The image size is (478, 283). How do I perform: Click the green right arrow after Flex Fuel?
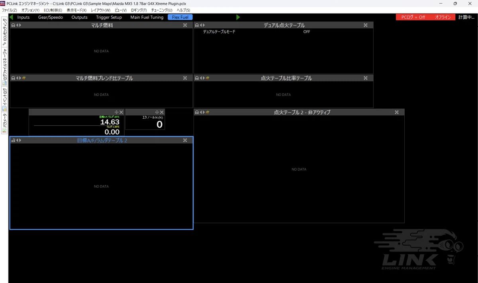(x=238, y=17)
